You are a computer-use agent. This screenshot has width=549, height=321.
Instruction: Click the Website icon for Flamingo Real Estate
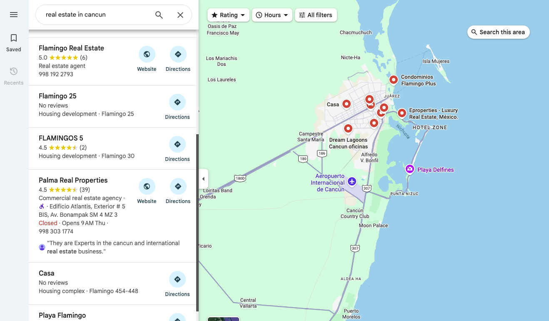147,54
